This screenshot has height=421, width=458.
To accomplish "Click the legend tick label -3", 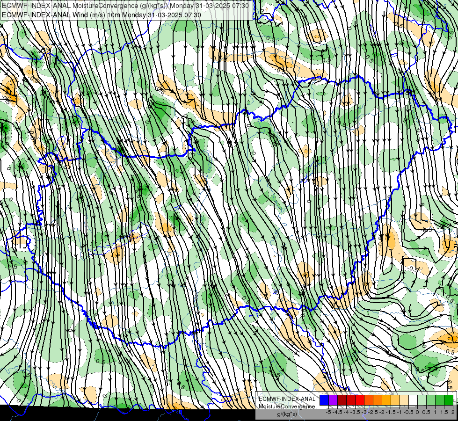I will click(x=364, y=412).
